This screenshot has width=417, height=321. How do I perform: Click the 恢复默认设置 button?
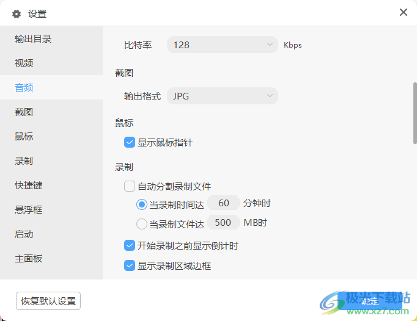[48, 301]
